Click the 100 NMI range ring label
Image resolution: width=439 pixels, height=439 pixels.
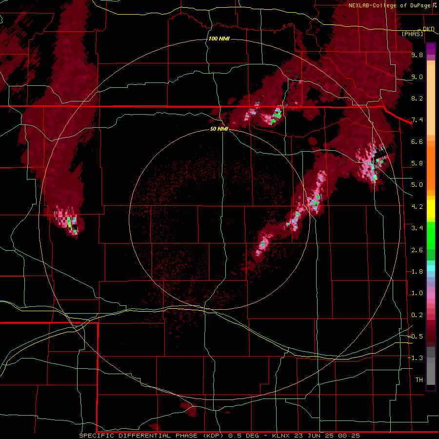[219, 39]
